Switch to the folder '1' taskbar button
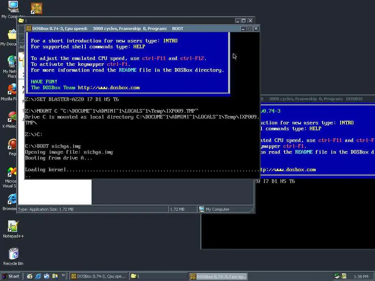This screenshot has width=375, height=281. tap(159, 276)
